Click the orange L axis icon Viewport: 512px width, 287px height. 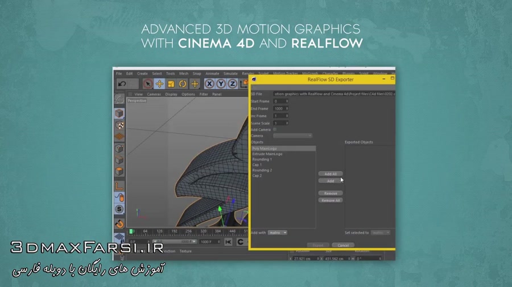pyautogui.click(x=119, y=186)
